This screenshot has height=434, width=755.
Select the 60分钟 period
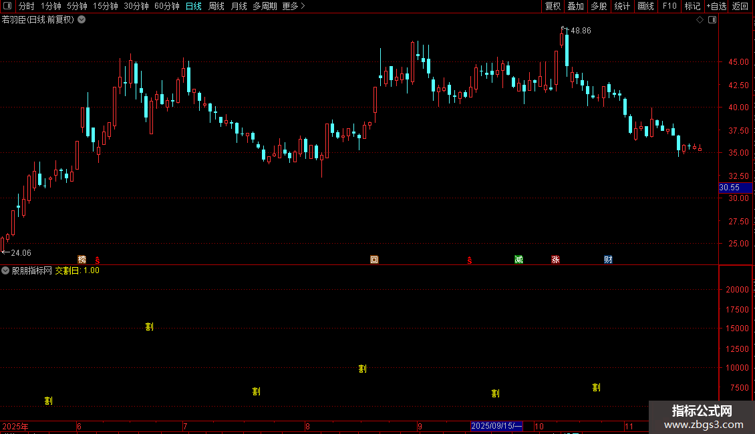click(x=167, y=6)
